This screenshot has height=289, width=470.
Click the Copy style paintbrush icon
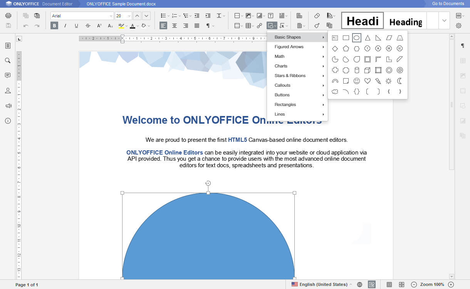pos(317,26)
